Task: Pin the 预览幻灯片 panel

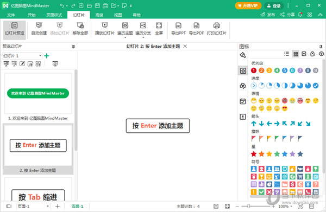Action: [73, 47]
